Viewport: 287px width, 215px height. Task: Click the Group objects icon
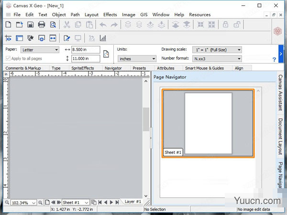[200, 24]
